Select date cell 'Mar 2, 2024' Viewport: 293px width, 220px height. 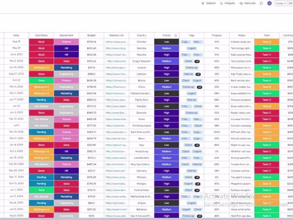click(x=16, y=61)
